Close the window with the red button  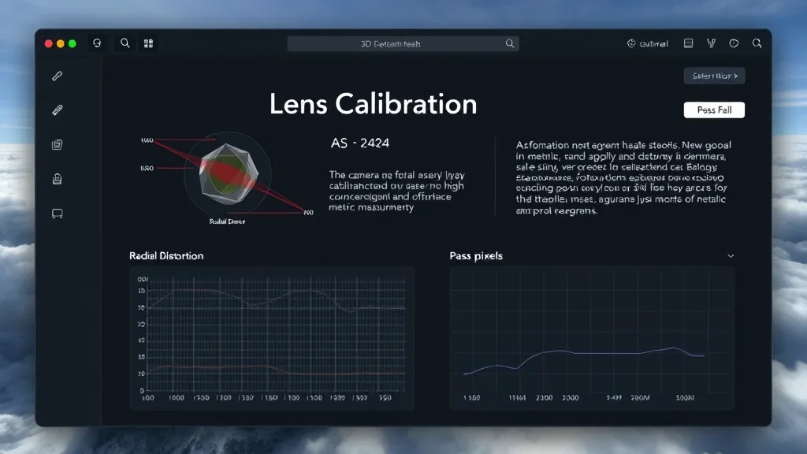coord(48,44)
